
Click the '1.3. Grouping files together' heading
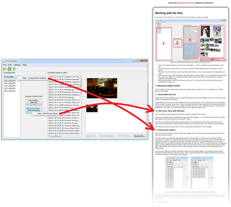click(x=165, y=130)
